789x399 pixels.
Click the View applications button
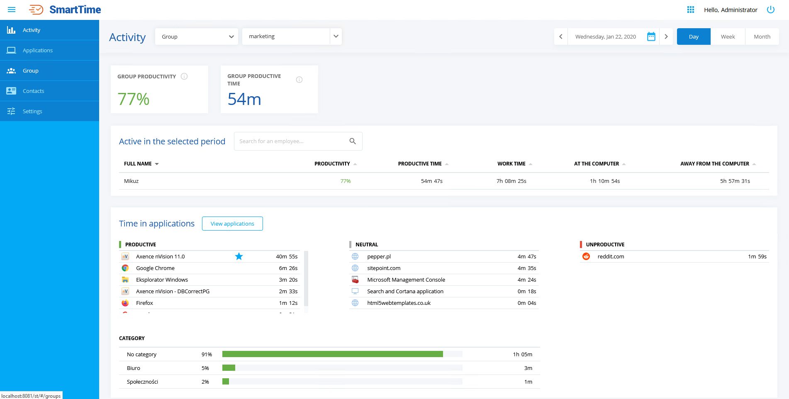pos(232,224)
